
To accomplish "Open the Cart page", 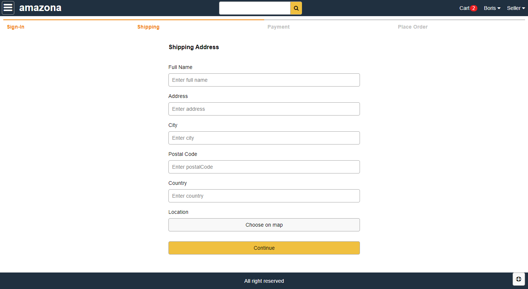I will 465,8.
